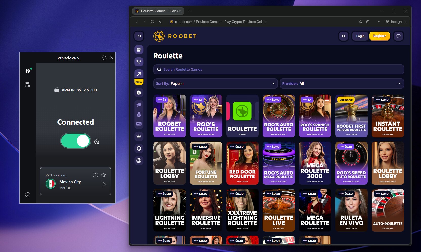Open the green Roulette Roobet original card
This screenshot has width=421, height=252.
coord(242,116)
